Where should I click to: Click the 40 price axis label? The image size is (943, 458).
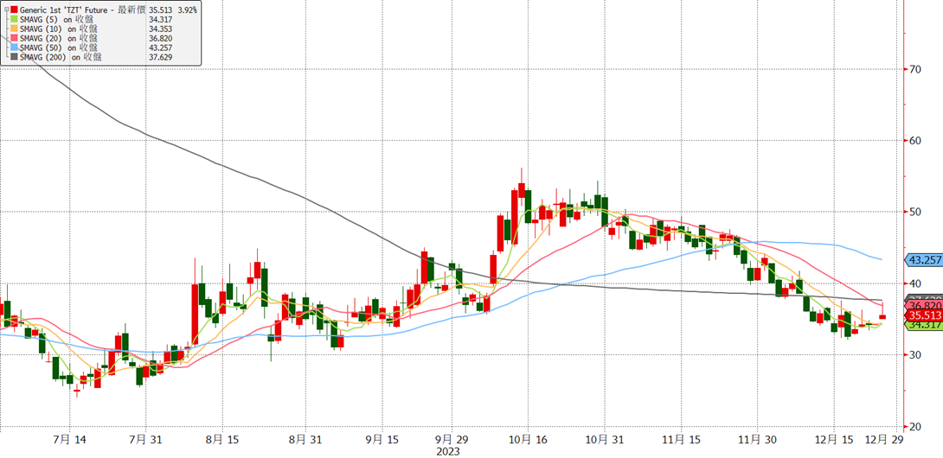point(914,283)
